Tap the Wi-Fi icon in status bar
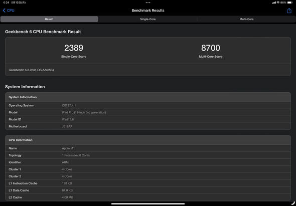296x206 pixels. pos(278,3)
